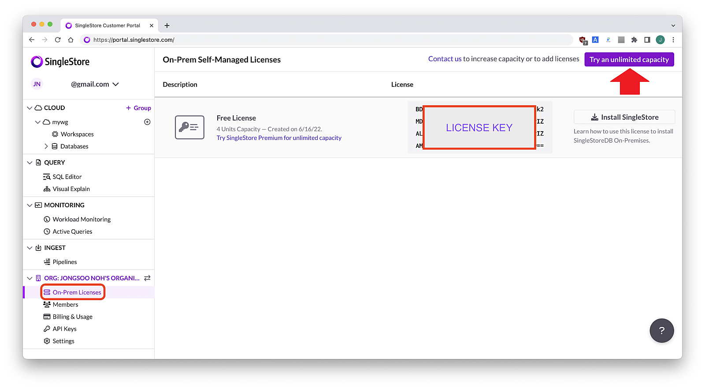Click the Try an unlimited capacity button
The height and width of the screenshot is (389, 705).
(x=629, y=59)
